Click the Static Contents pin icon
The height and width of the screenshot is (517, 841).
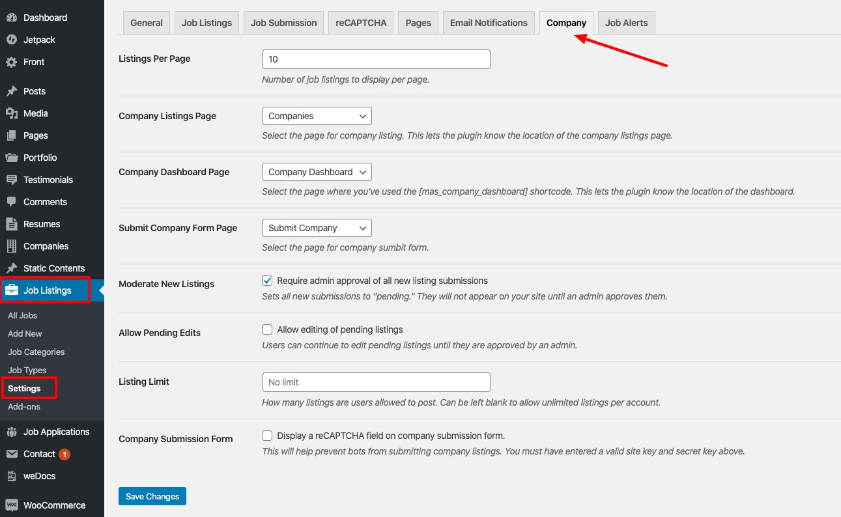[11, 268]
